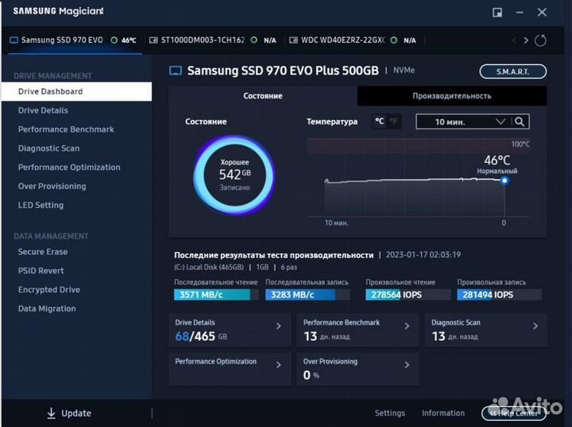
Task: Click the Over Provisioning 0 % value
Action: [311, 375]
